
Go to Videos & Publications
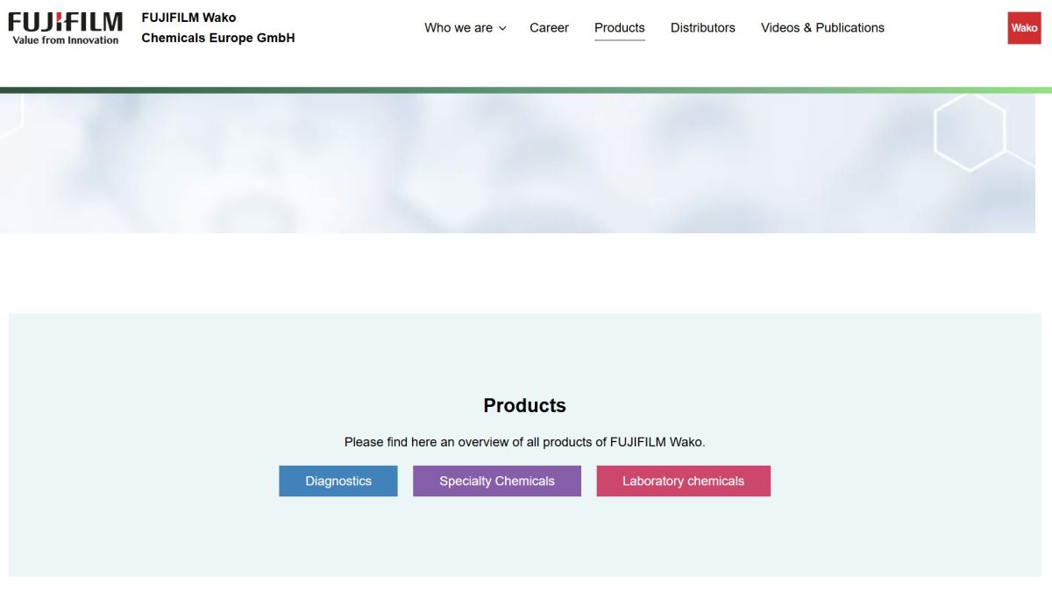[x=822, y=28]
